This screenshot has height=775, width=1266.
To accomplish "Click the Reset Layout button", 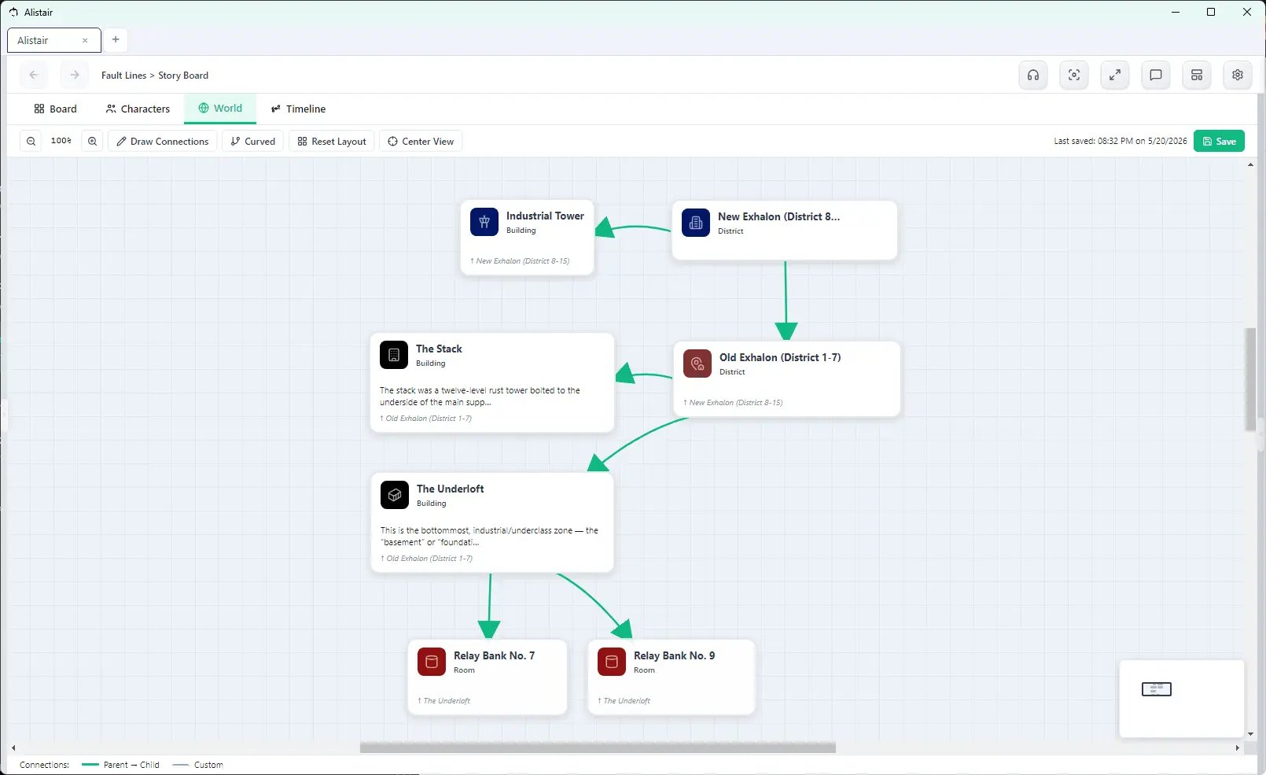I will coord(332,142).
